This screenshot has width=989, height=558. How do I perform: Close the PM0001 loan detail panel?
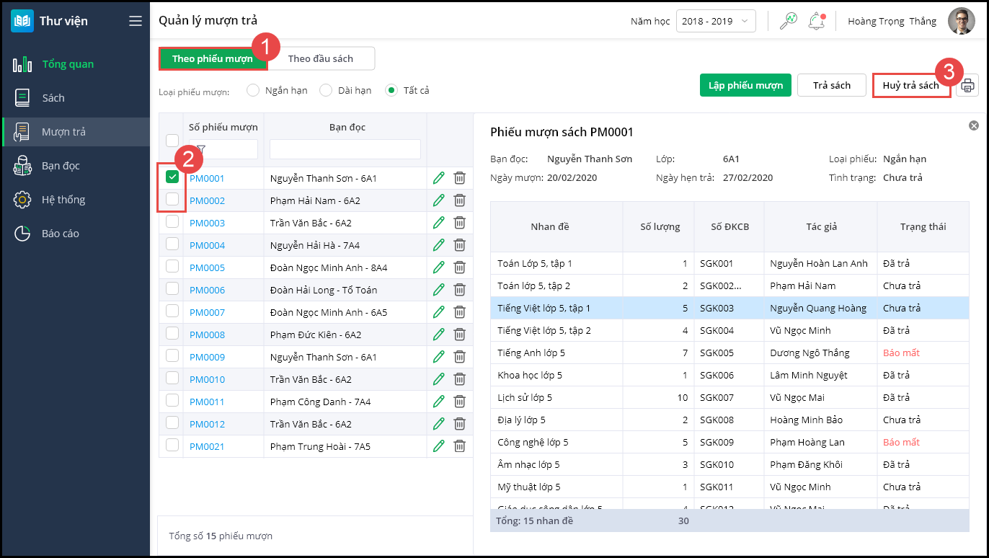pos(974,125)
